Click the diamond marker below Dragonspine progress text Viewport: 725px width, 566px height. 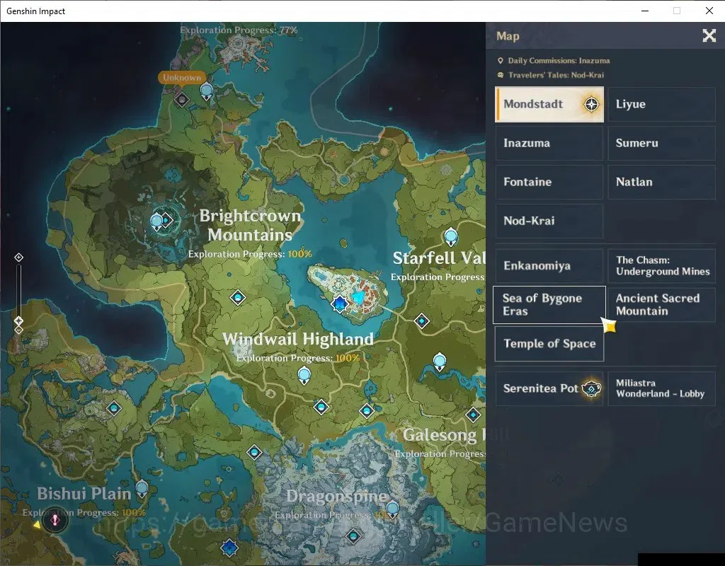pyautogui.click(x=354, y=536)
